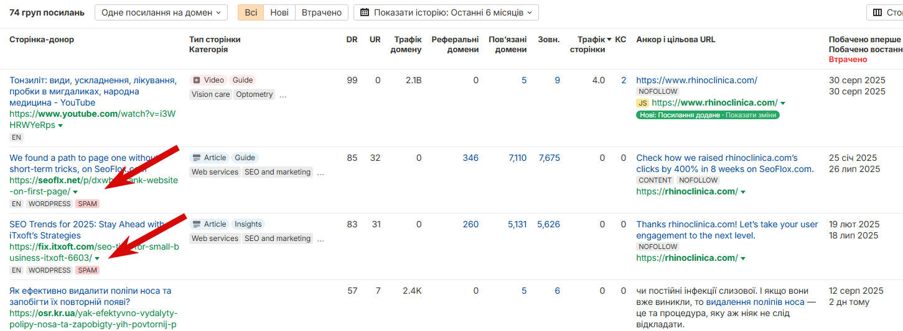Expand category ellipsis in seoflx row
The height and width of the screenshot is (331, 903).
(320, 173)
